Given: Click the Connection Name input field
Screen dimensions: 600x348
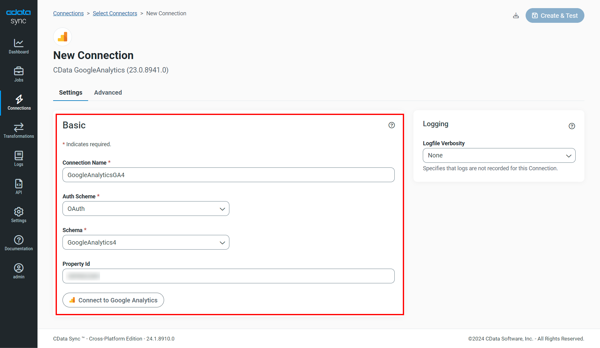Looking at the screenshot, I should (x=228, y=175).
